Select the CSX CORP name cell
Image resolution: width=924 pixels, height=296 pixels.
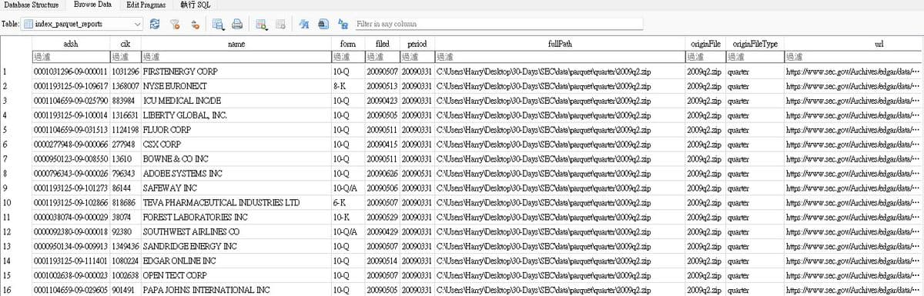coord(236,144)
